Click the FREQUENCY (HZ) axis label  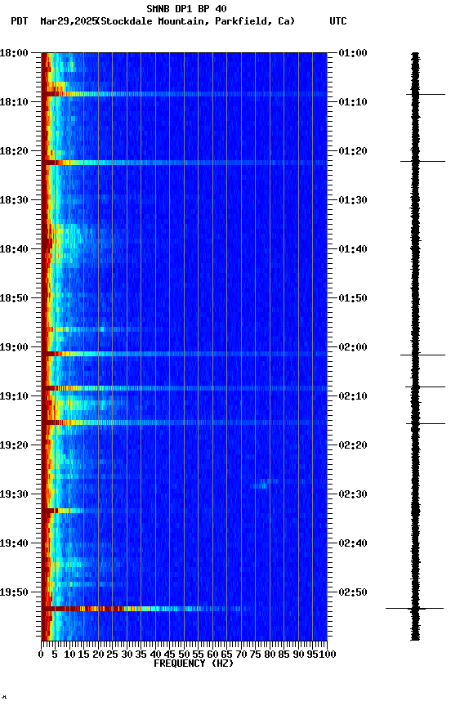(x=194, y=664)
